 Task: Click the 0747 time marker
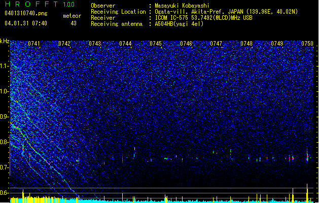tap(216, 43)
